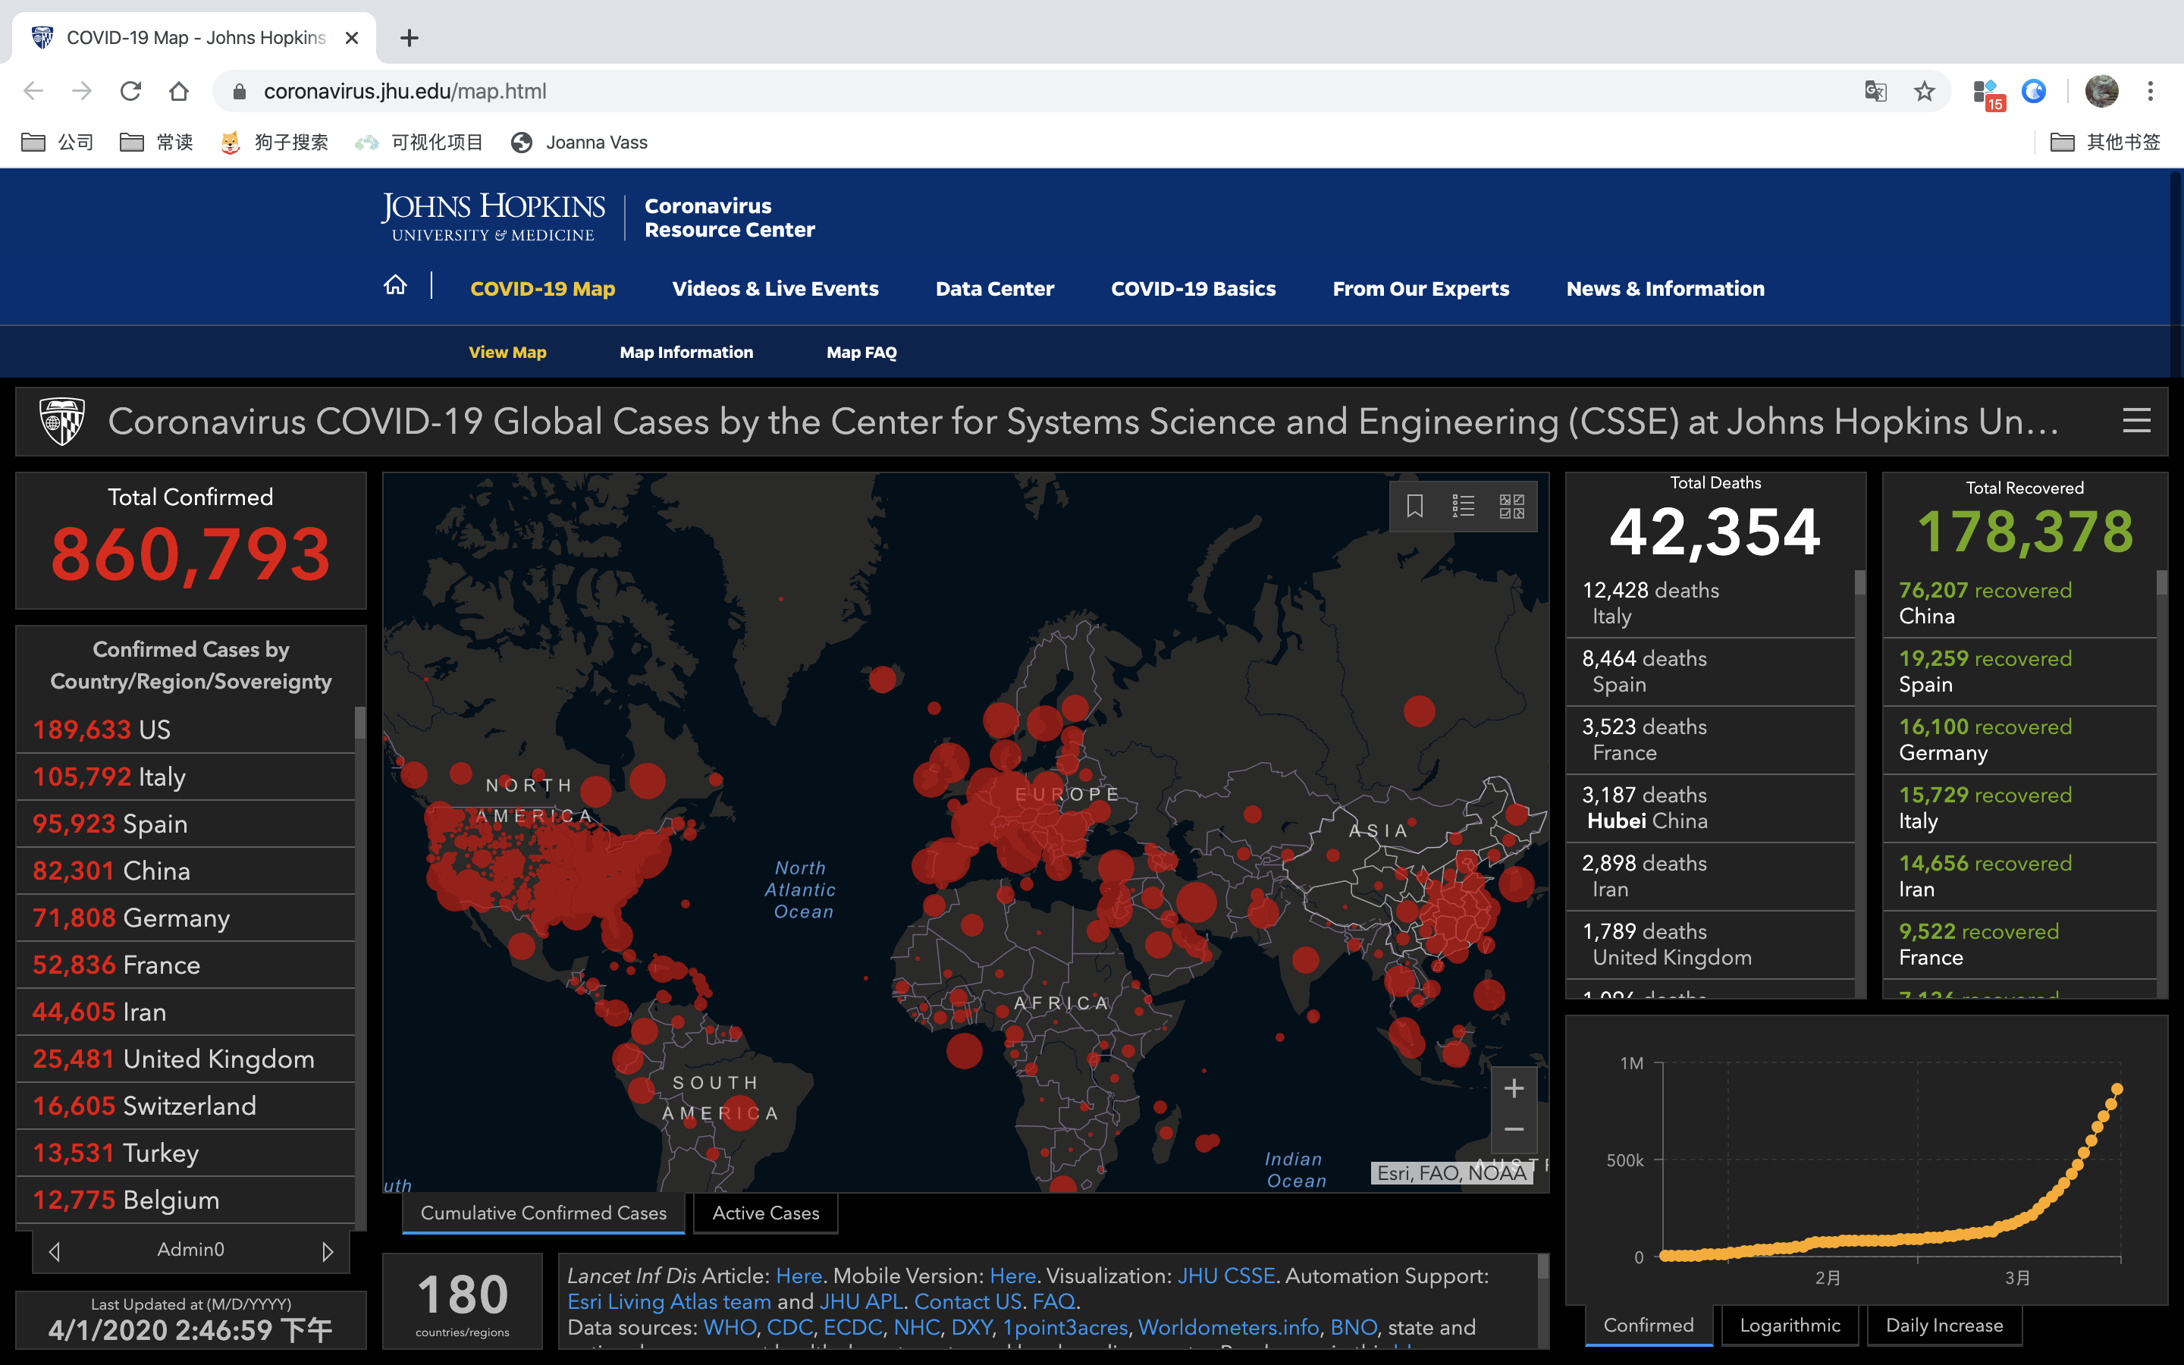Click the map bookmarks icon
Image resolution: width=2184 pixels, height=1365 pixels.
point(1414,506)
